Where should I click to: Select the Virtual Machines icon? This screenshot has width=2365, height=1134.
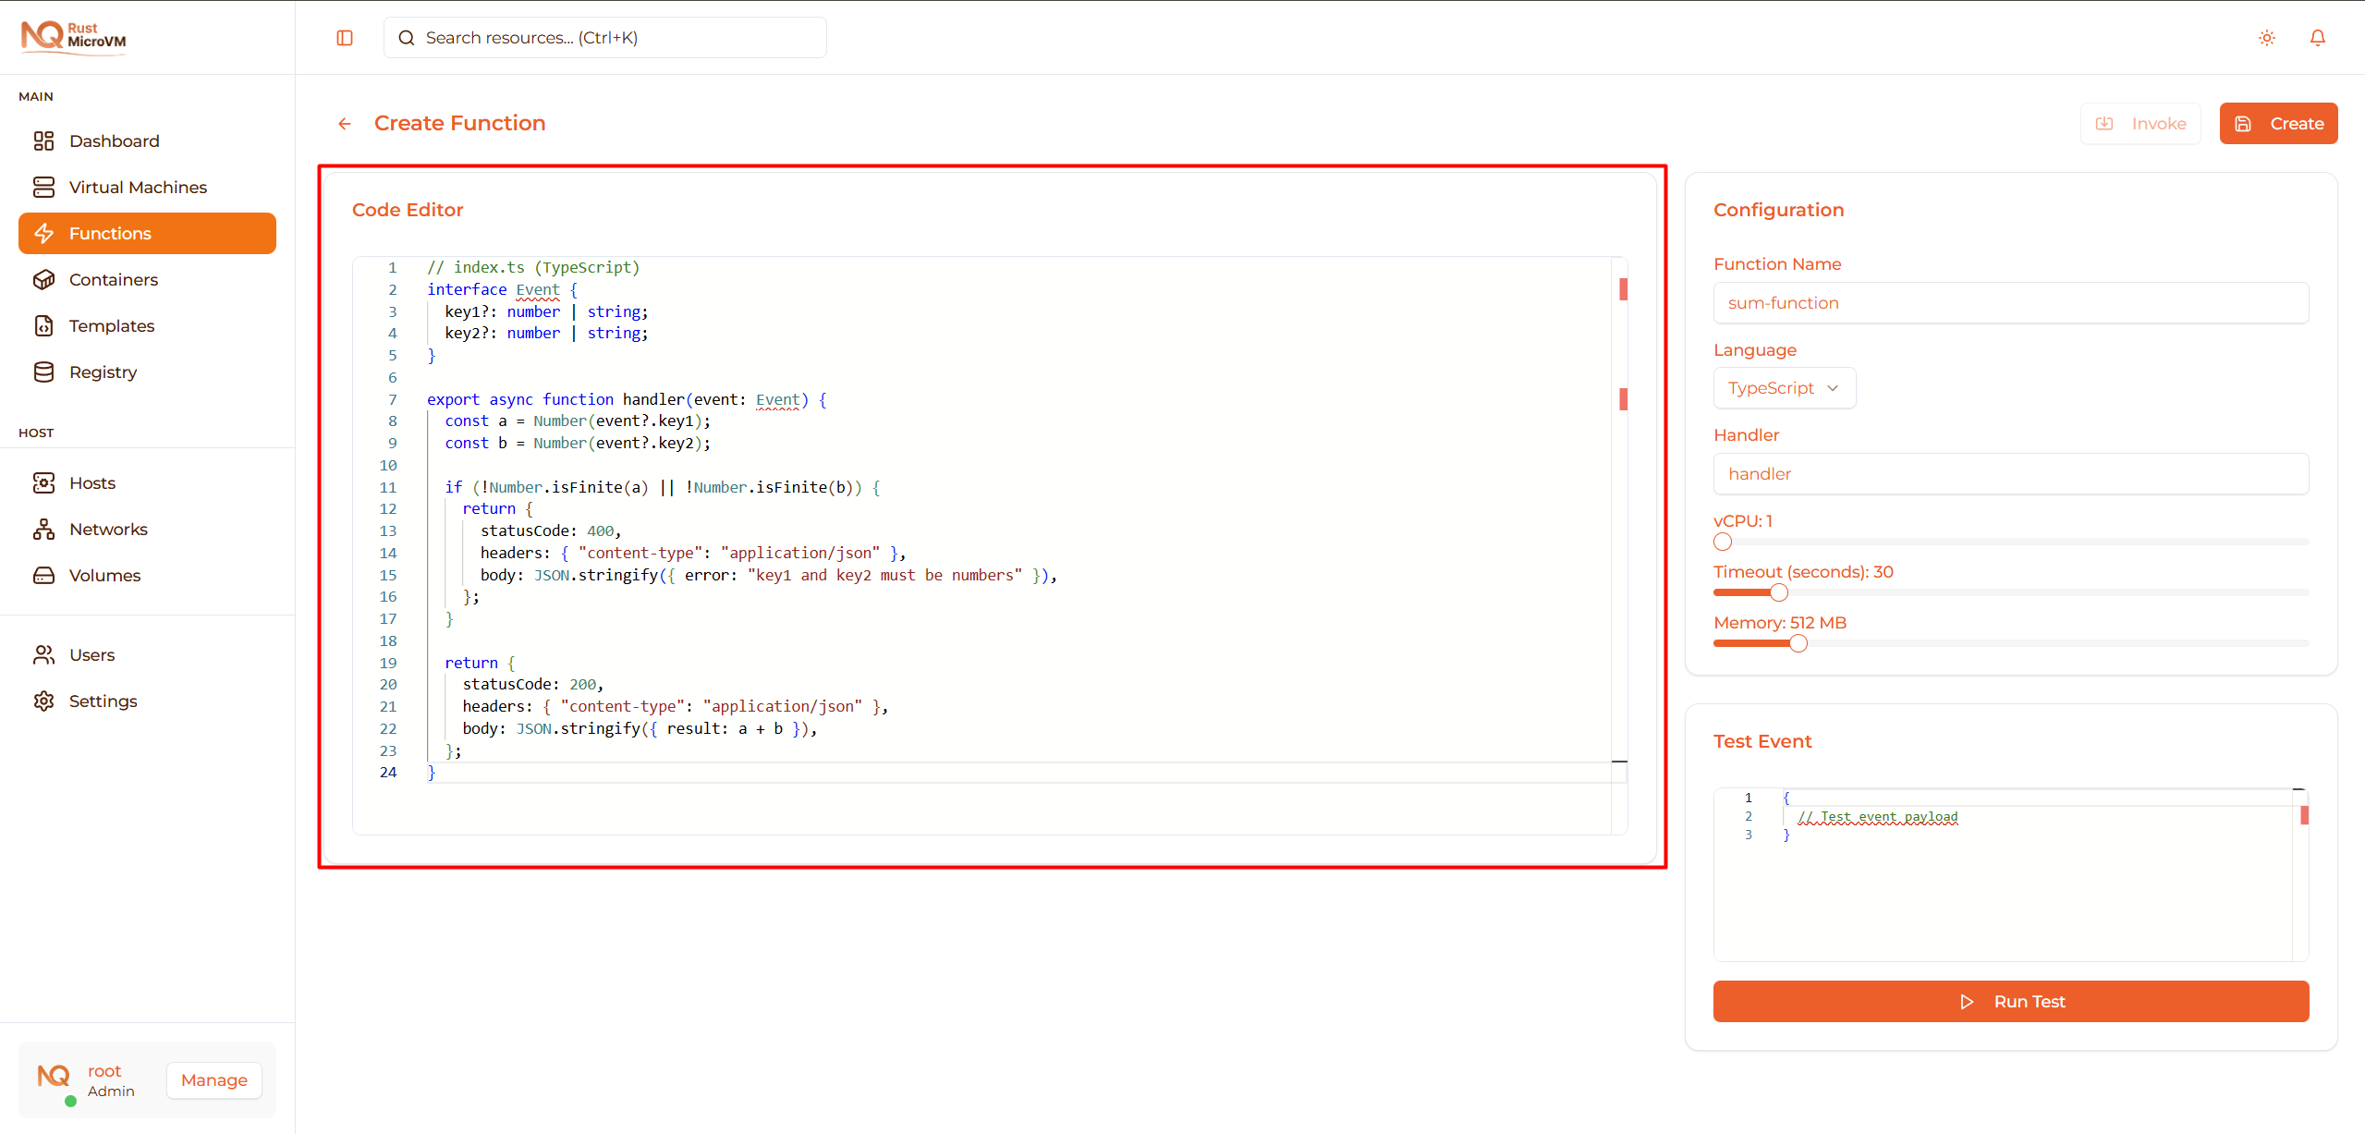point(44,186)
